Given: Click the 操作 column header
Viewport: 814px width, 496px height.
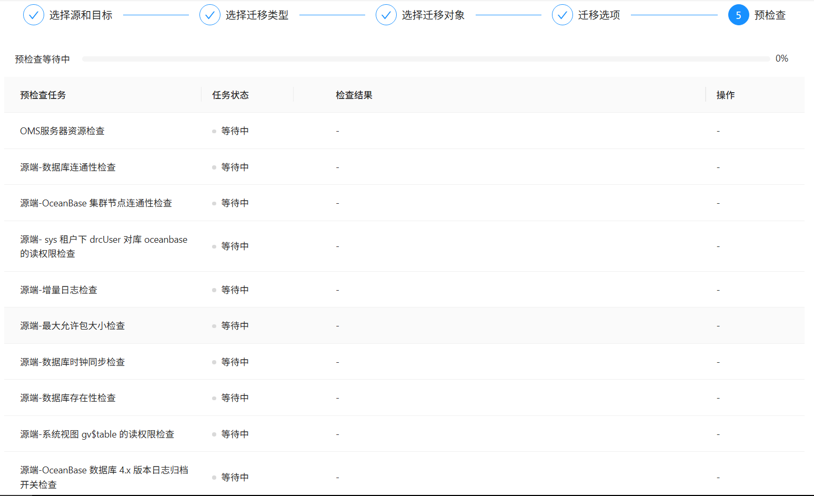Looking at the screenshot, I should point(726,95).
